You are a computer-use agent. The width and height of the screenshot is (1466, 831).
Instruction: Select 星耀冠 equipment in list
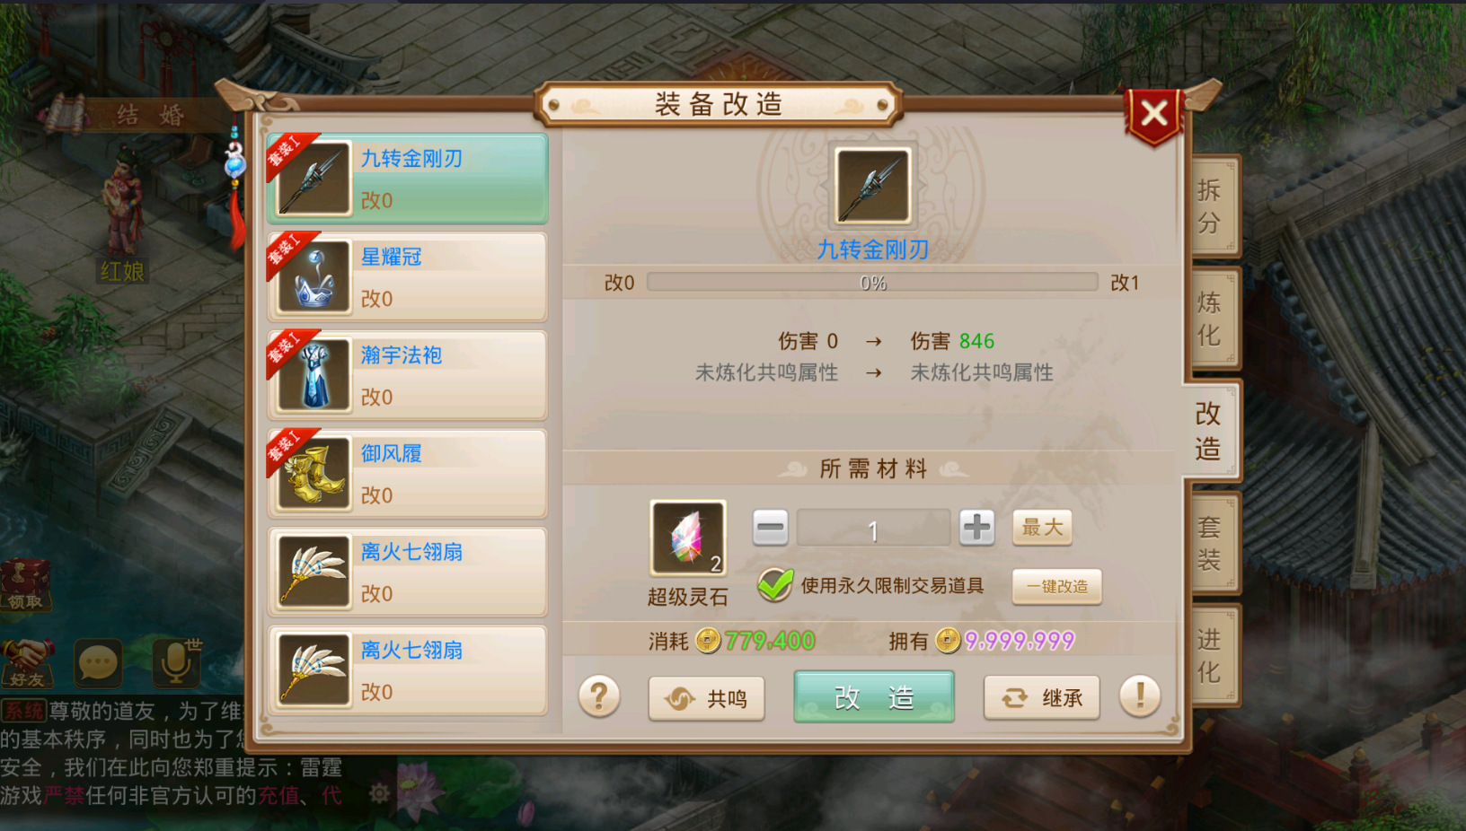click(x=408, y=277)
